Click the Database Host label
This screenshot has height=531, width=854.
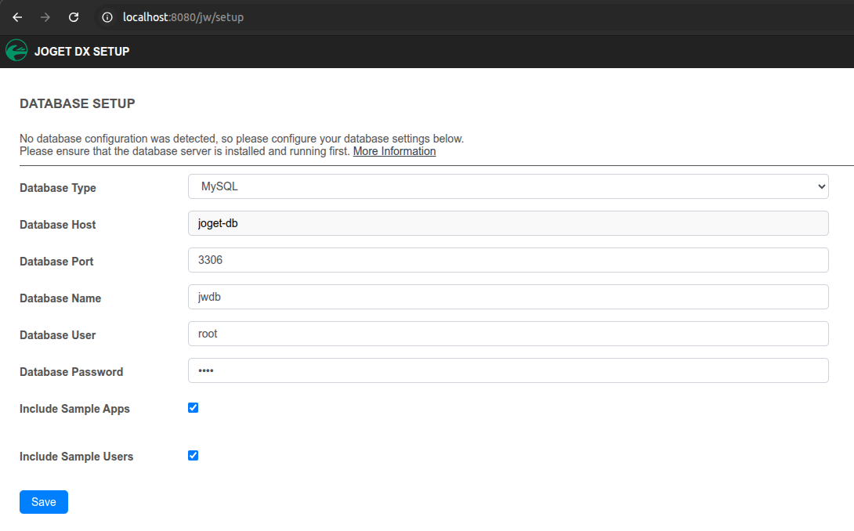click(58, 224)
